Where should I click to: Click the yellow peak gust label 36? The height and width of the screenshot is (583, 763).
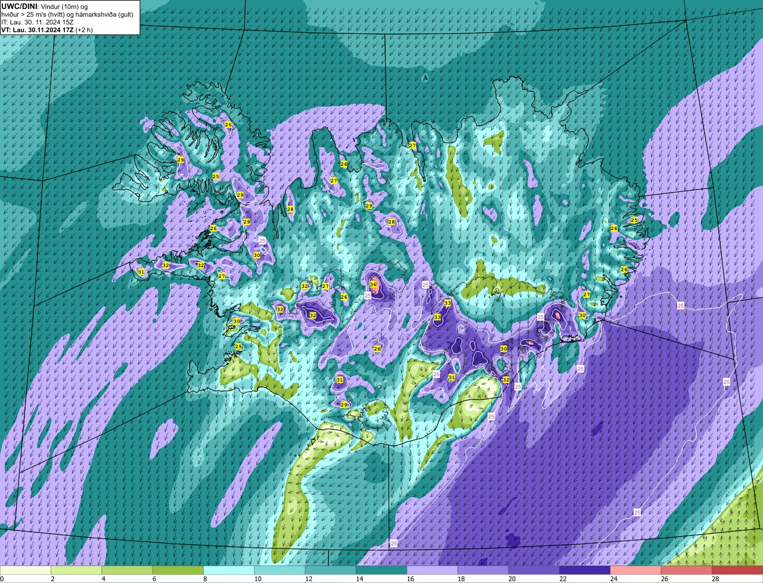coord(373,284)
